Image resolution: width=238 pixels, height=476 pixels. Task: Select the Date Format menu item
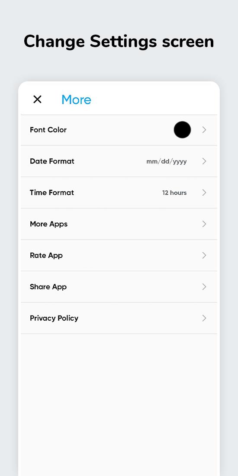[119, 161]
